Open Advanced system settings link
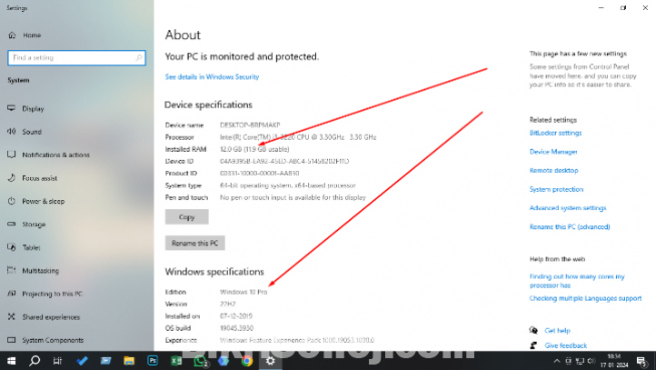This screenshot has width=656, height=370. click(568, 208)
